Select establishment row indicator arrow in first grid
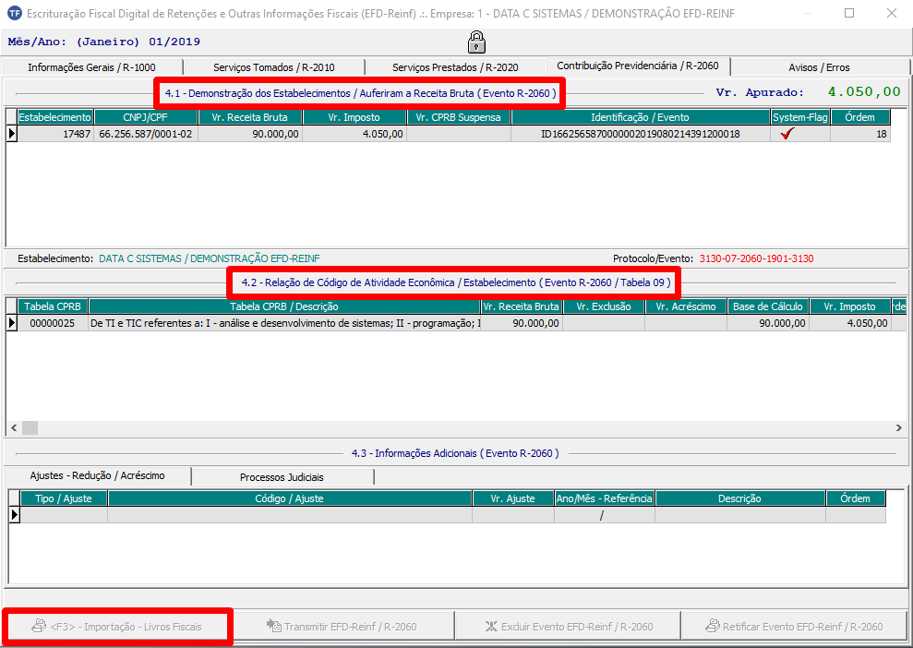This screenshot has height=648, width=913. coord(12,134)
